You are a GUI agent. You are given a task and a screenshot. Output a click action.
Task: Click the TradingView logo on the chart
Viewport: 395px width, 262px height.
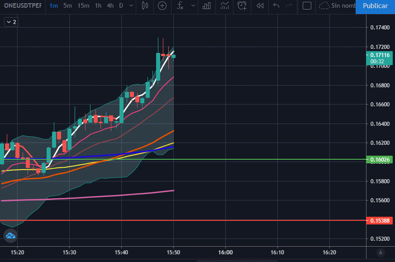[x=10, y=236]
